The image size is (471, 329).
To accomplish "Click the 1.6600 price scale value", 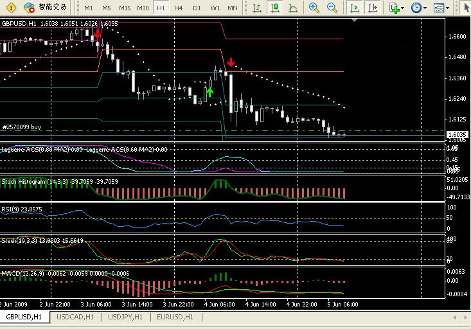I will (x=457, y=37).
